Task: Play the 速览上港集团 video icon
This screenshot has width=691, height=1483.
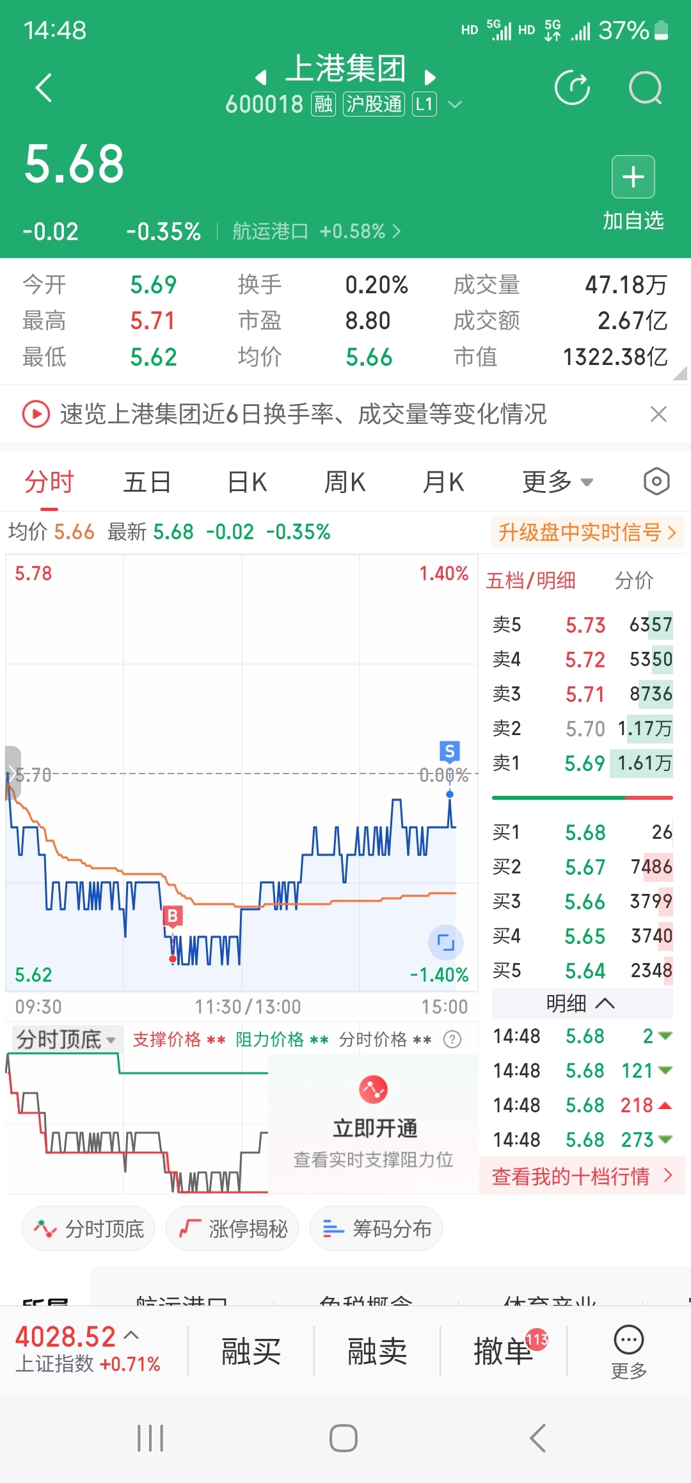Action: pos(36,414)
